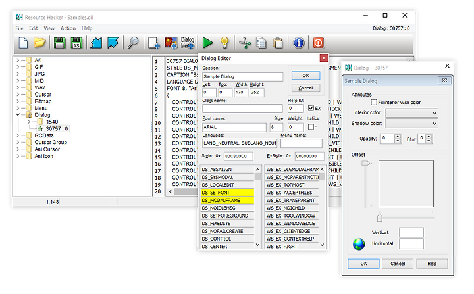Click down arrow of DS styles list scrollbar
Viewport: 474px width, 294px height.
point(257,245)
